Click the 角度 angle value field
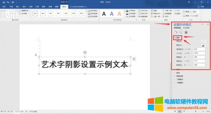This screenshot has height=114, width=211. click(x=199, y=61)
